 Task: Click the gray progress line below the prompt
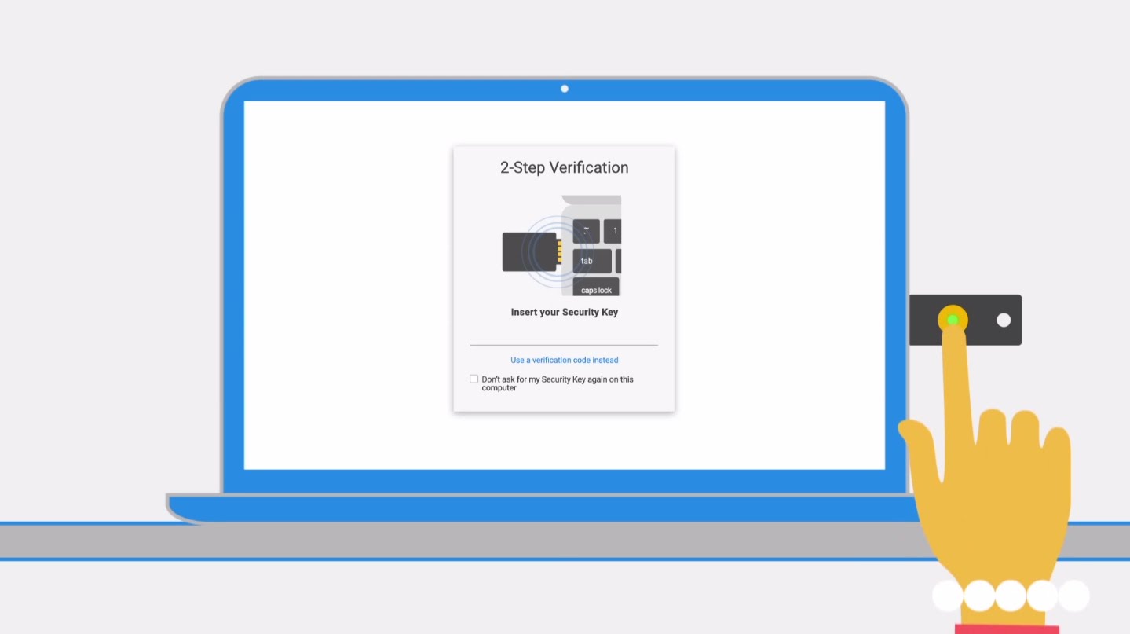pyautogui.click(x=564, y=345)
